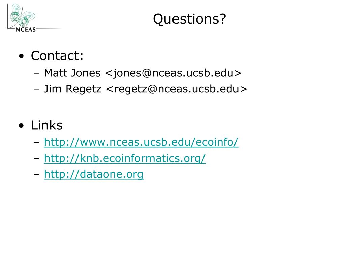Click the bullet point before Links
This screenshot has width=345, height=258.
[21, 126]
